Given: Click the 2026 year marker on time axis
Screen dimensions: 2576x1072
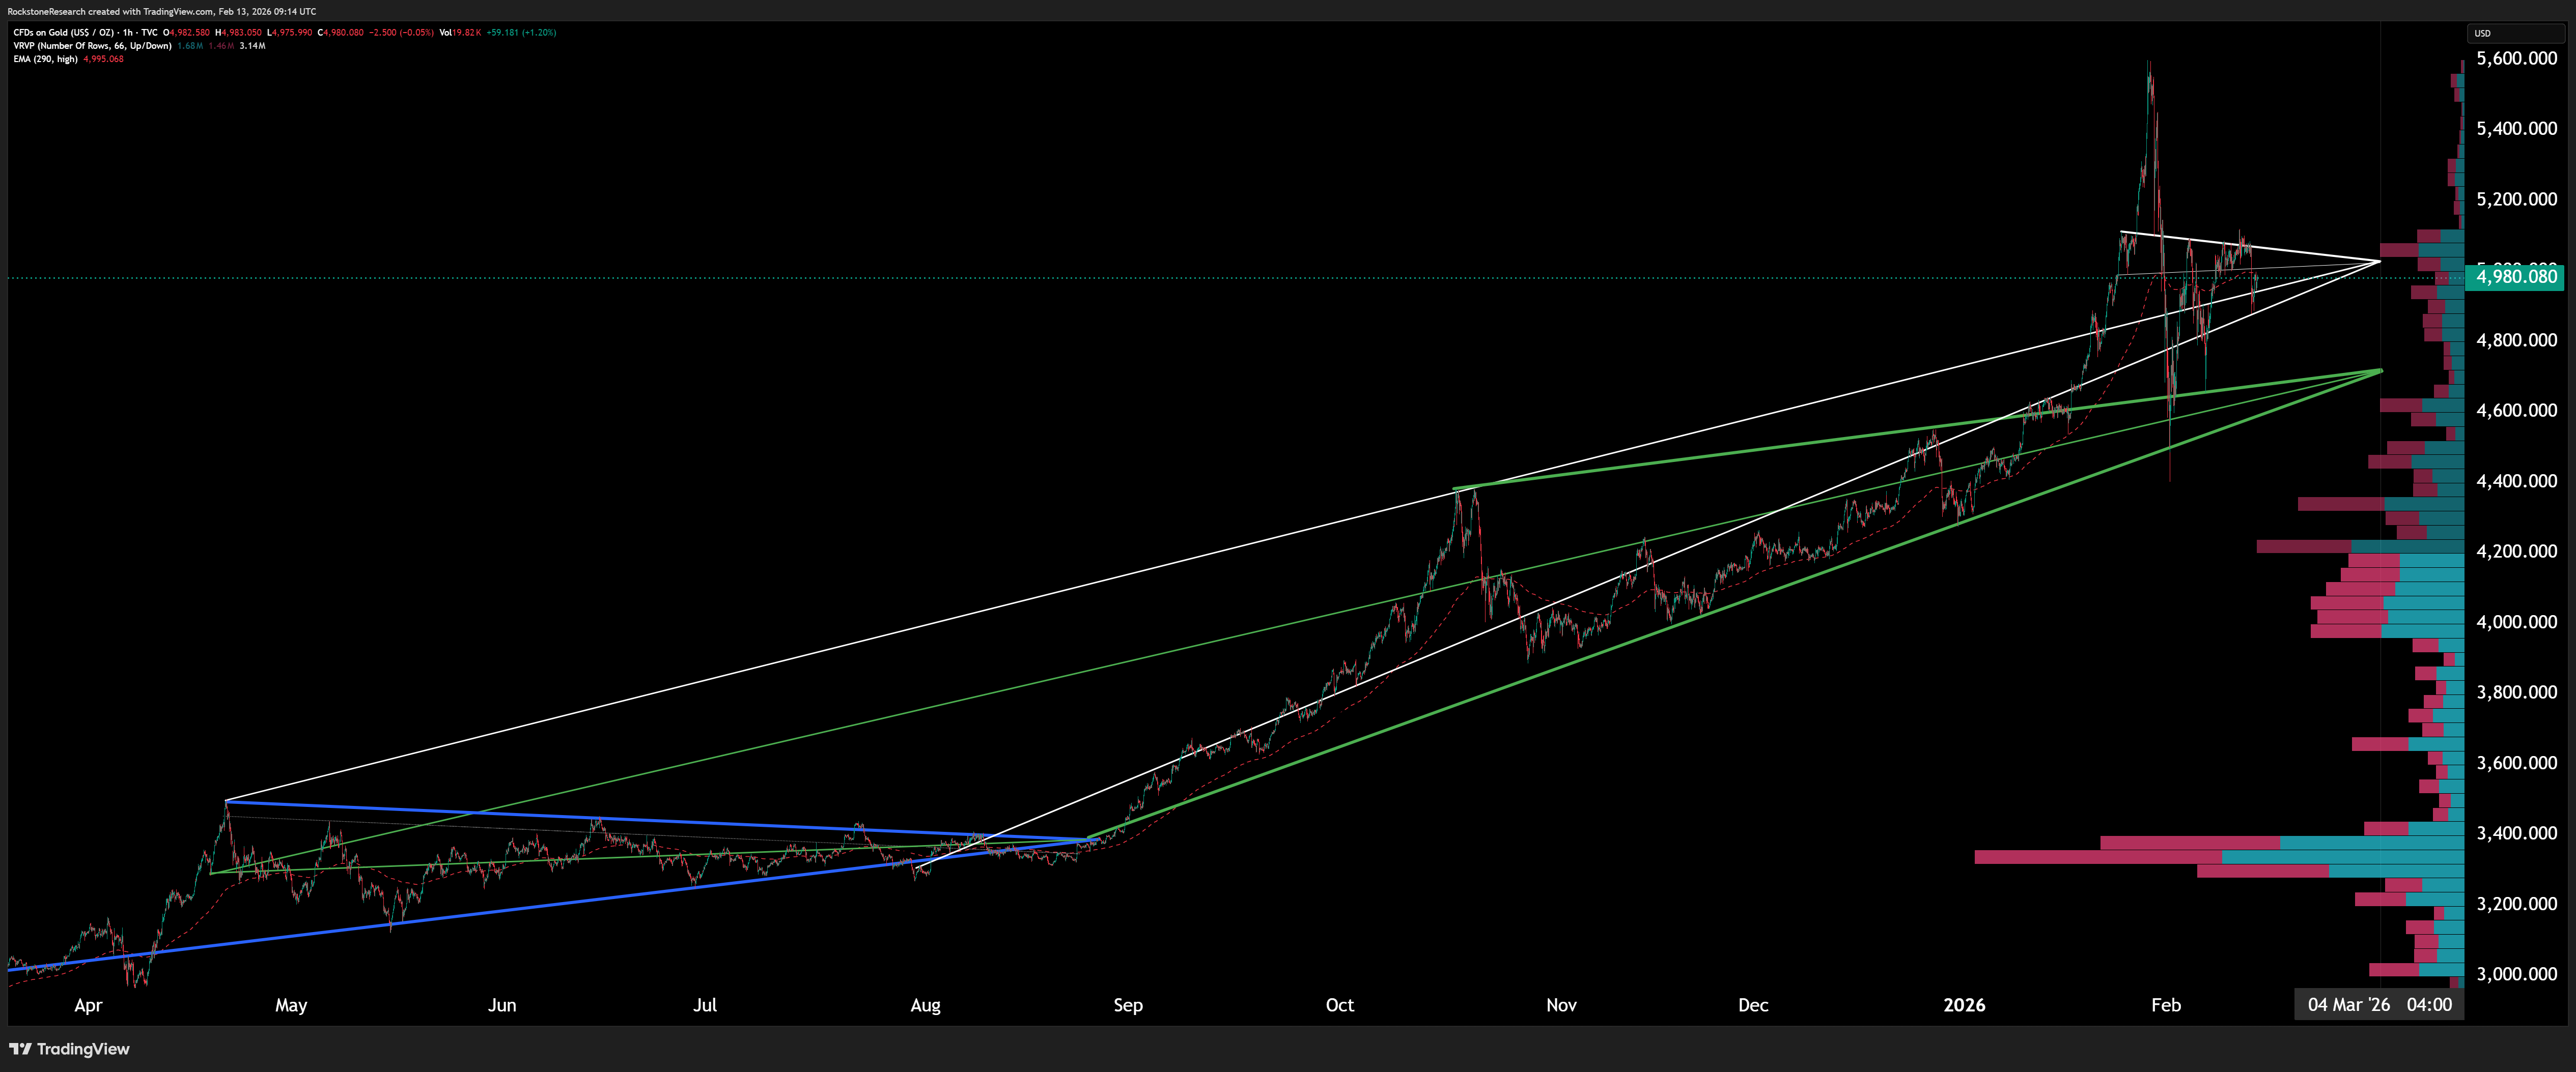Looking at the screenshot, I should (1964, 1004).
